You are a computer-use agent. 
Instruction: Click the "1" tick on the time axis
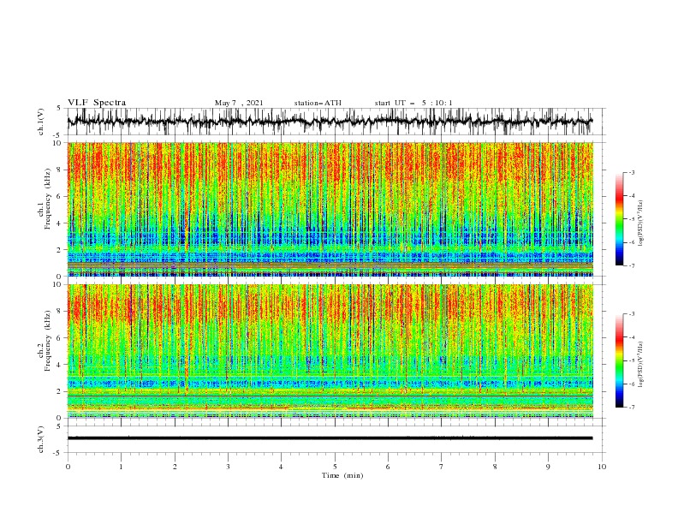121,467
